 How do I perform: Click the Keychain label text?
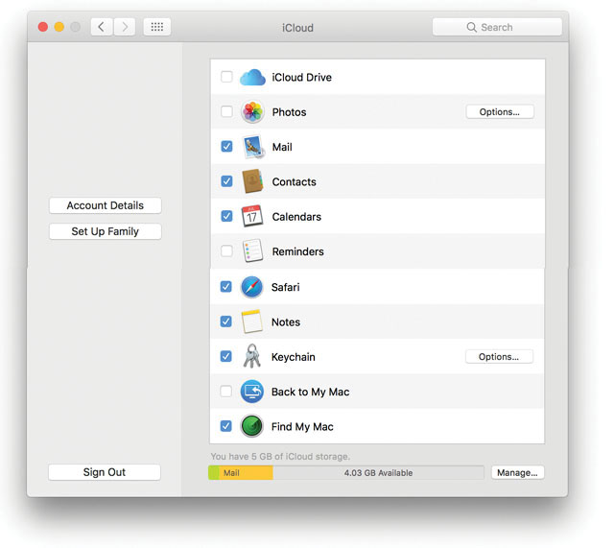(x=294, y=357)
